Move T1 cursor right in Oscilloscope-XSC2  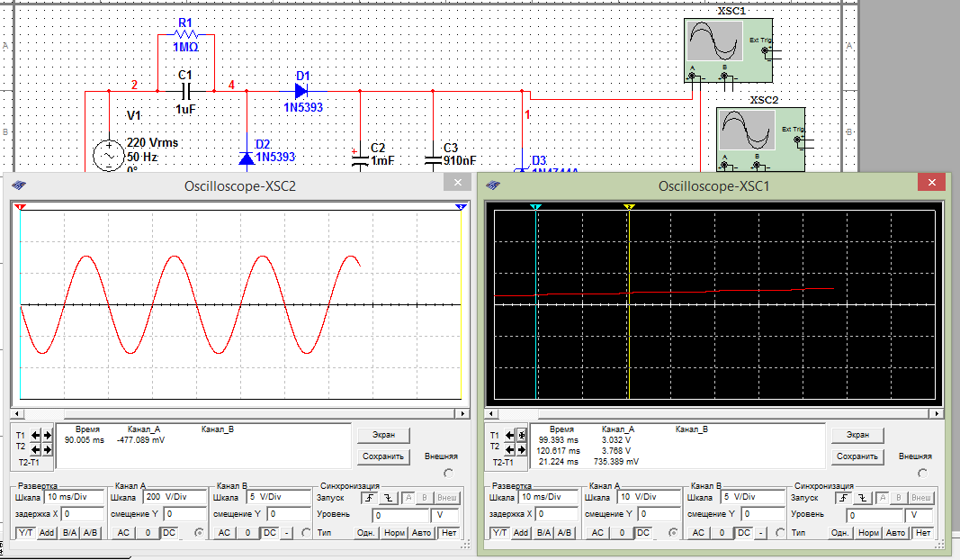point(47,436)
